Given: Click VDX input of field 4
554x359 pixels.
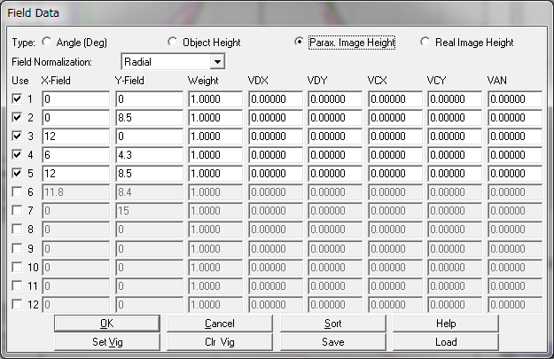Looking at the screenshot, I should click(x=276, y=155).
